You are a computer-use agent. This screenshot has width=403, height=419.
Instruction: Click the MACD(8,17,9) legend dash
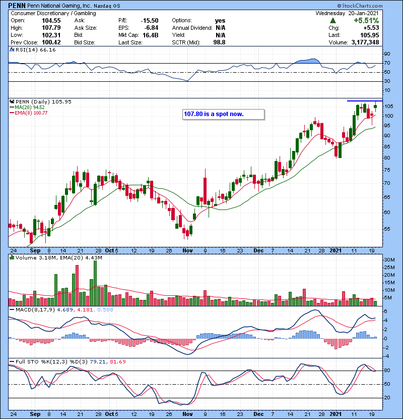click(x=12, y=310)
